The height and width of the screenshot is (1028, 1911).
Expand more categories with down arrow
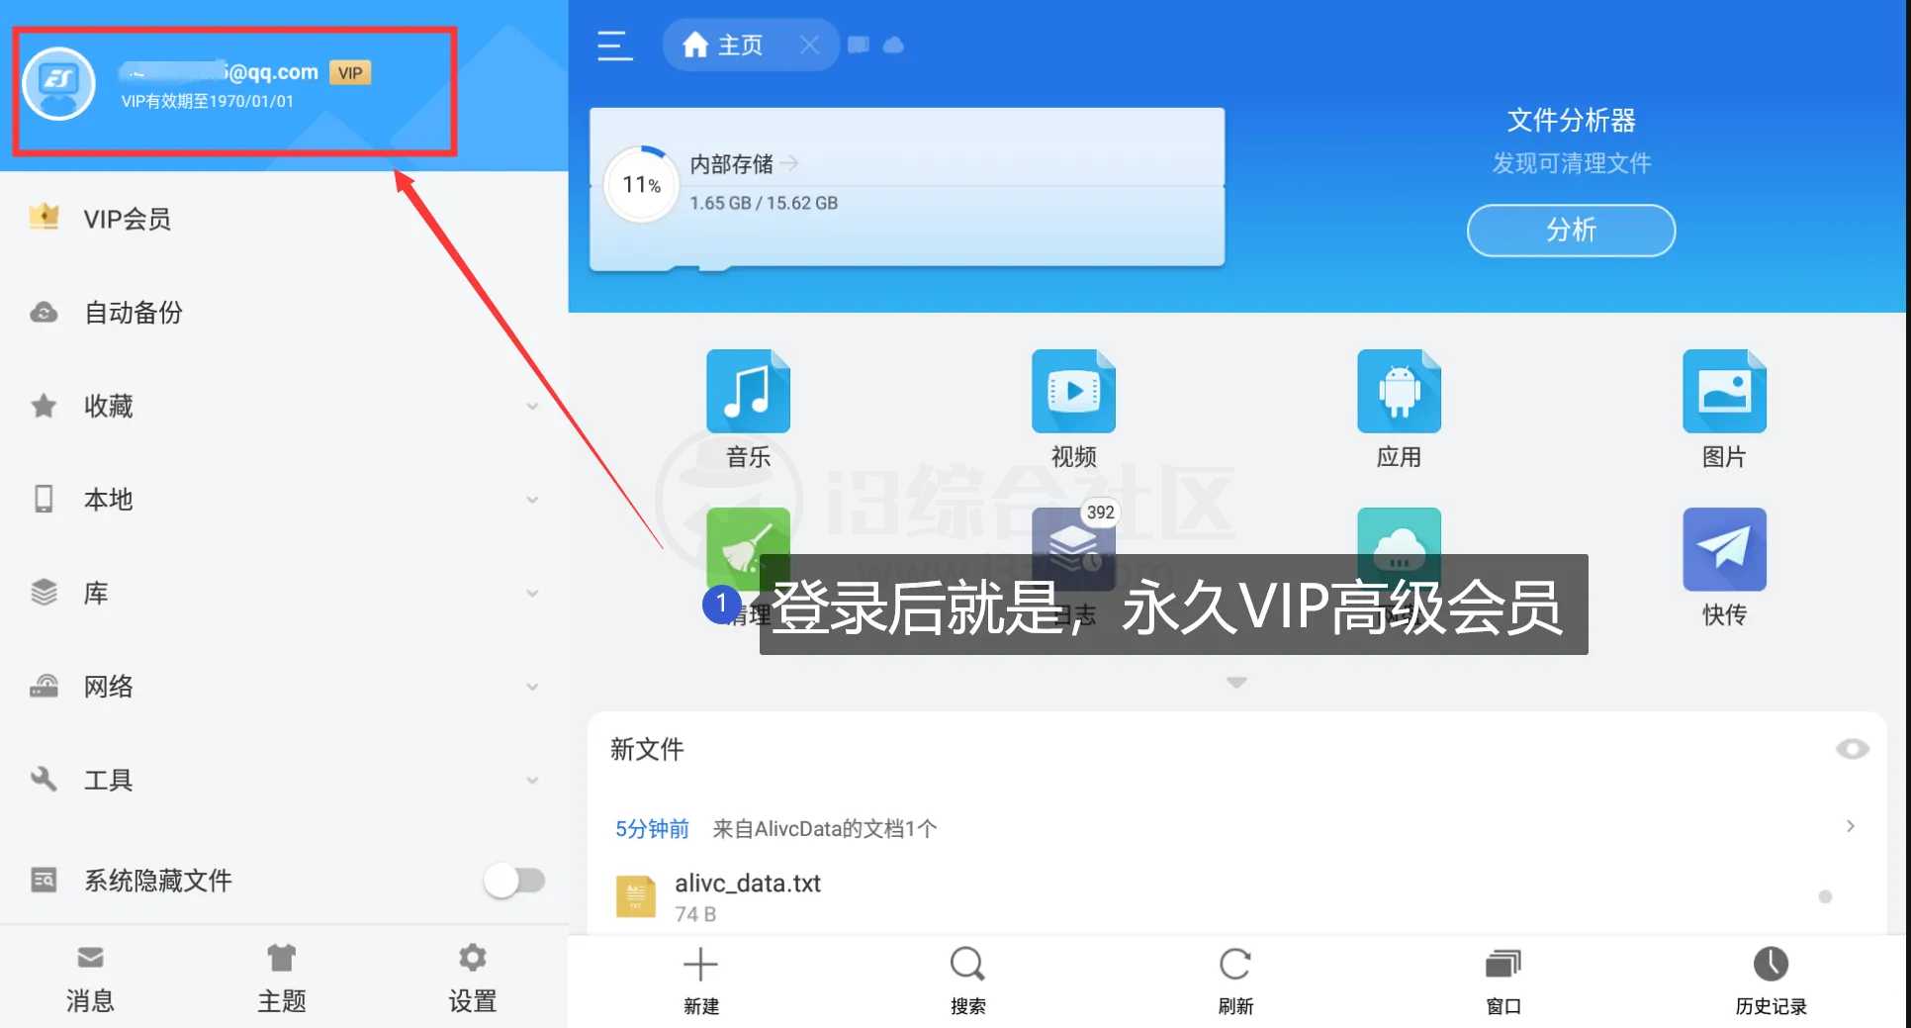(x=1236, y=682)
